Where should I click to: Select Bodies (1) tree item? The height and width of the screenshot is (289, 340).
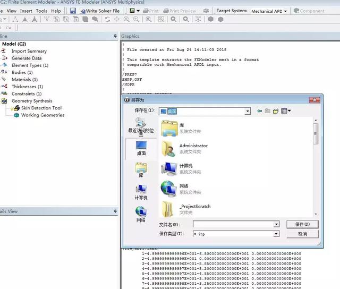pos(22,72)
